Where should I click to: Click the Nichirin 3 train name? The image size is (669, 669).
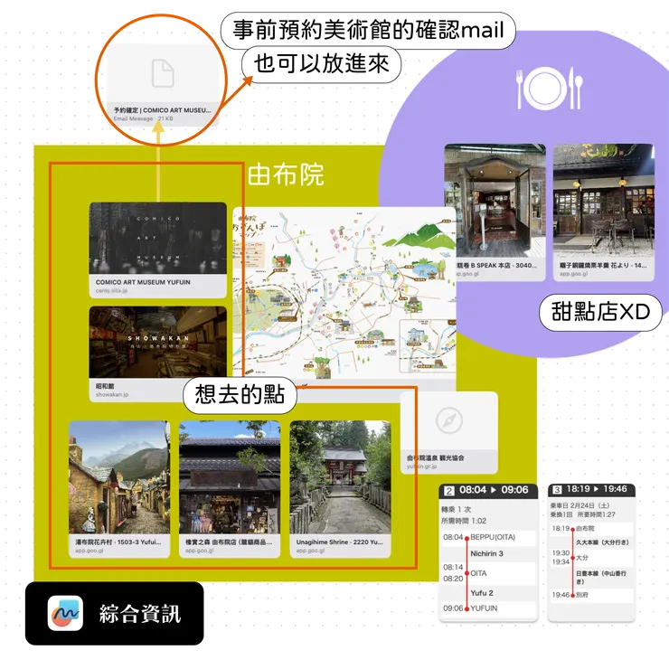486,554
